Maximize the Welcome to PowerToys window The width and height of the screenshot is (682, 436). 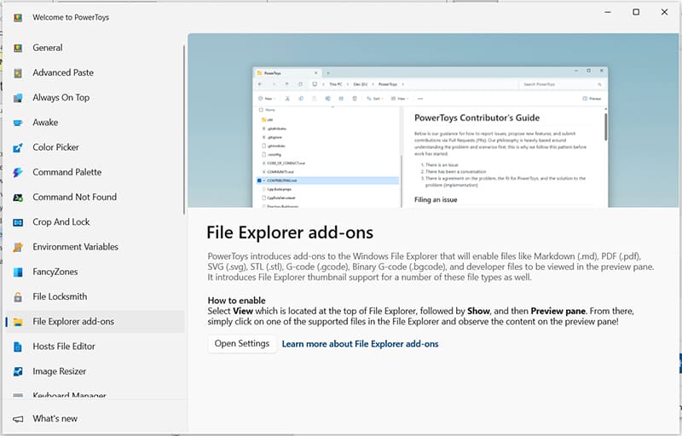point(636,12)
